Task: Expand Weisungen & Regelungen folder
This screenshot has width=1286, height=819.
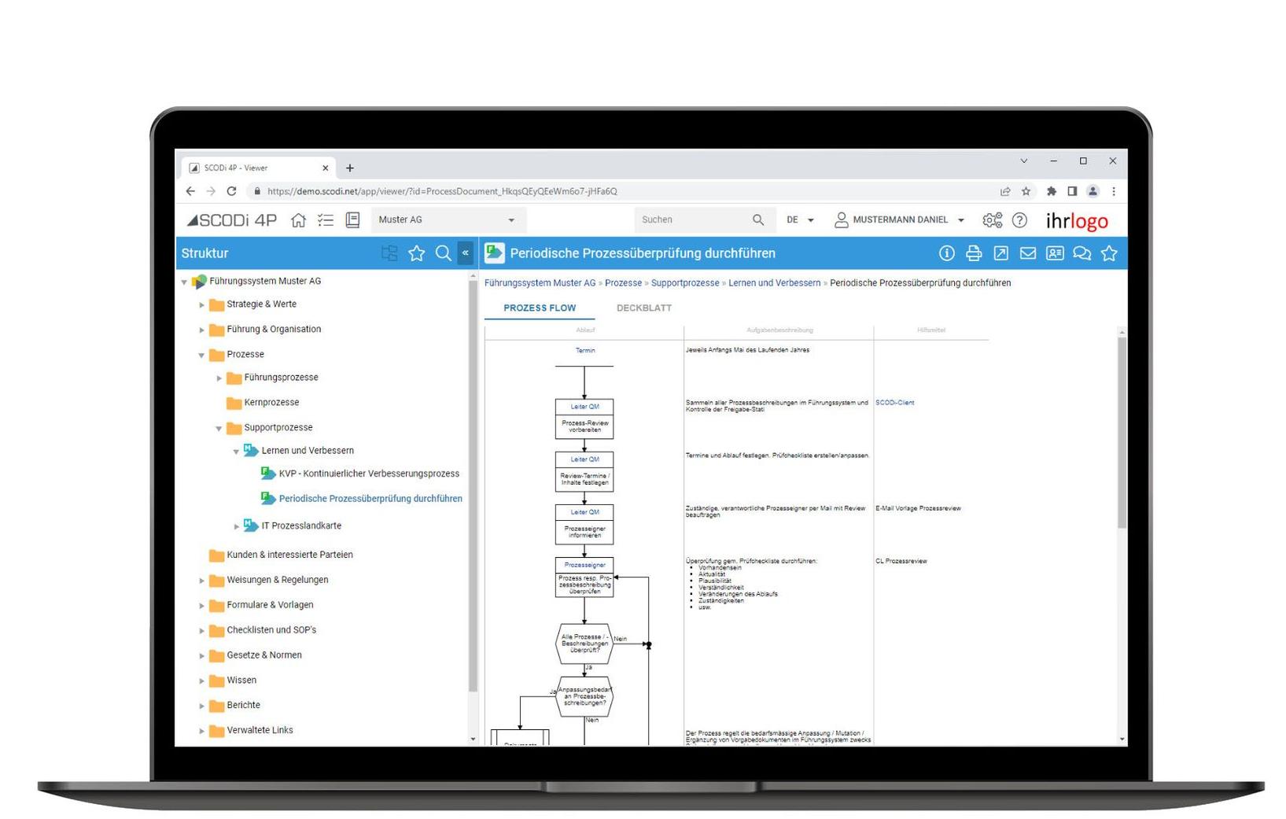Action: pos(201,581)
